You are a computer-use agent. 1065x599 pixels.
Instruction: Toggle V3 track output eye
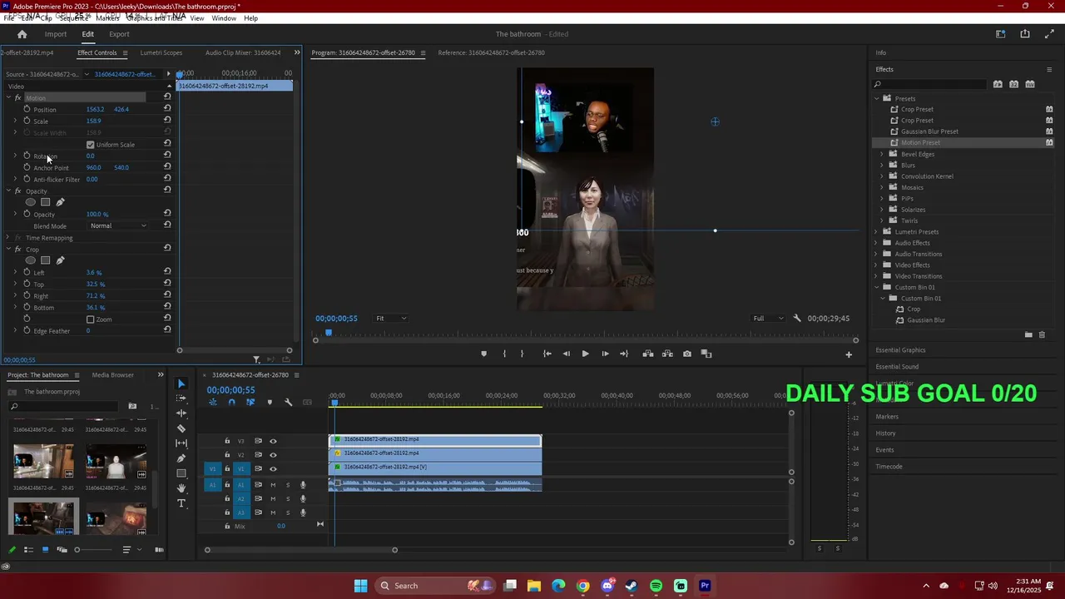272,441
